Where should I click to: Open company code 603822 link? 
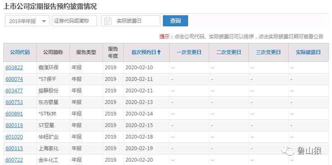14,68
